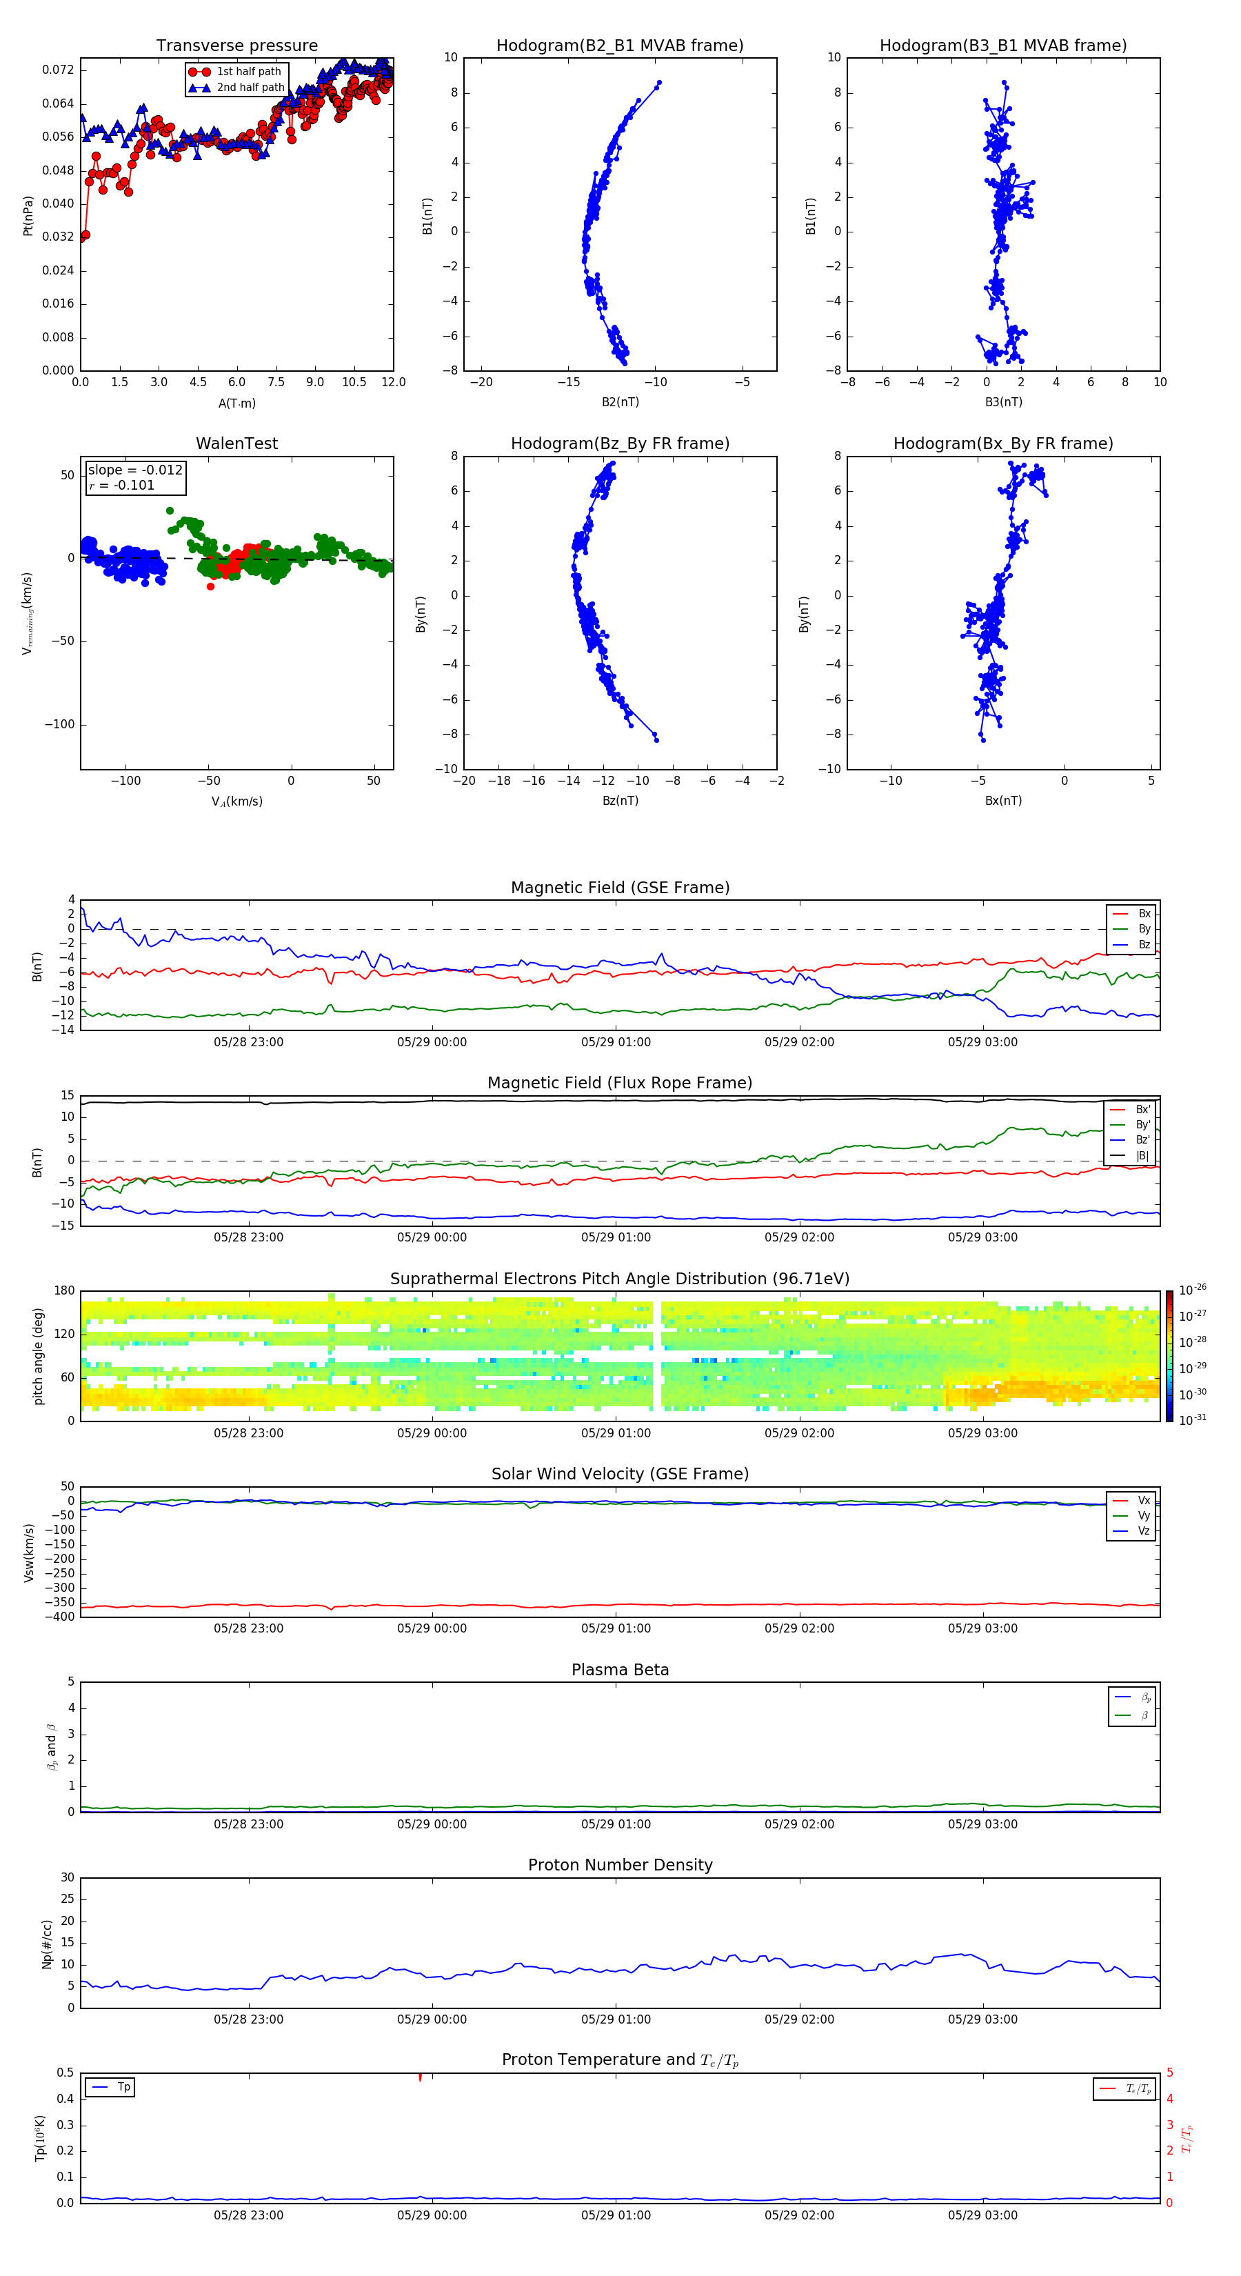Click the 'Magnetic Field (Flux Rope Frame)' title
This screenshot has height=2276, width=1241.
click(619, 1084)
